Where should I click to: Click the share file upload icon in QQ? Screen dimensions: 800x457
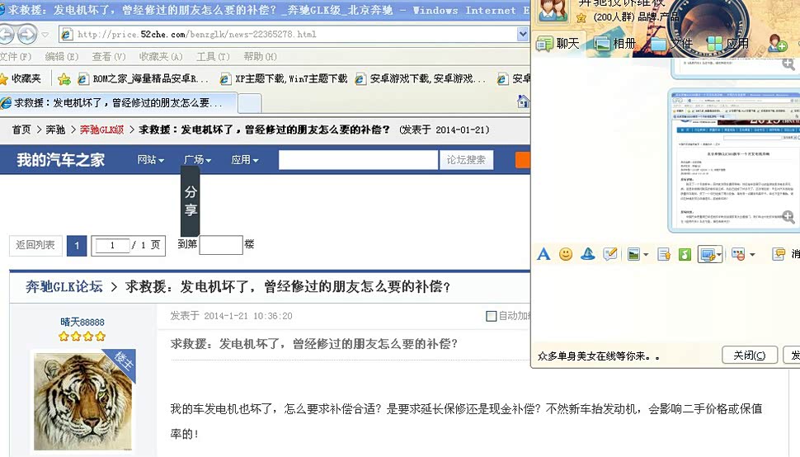coord(664,254)
